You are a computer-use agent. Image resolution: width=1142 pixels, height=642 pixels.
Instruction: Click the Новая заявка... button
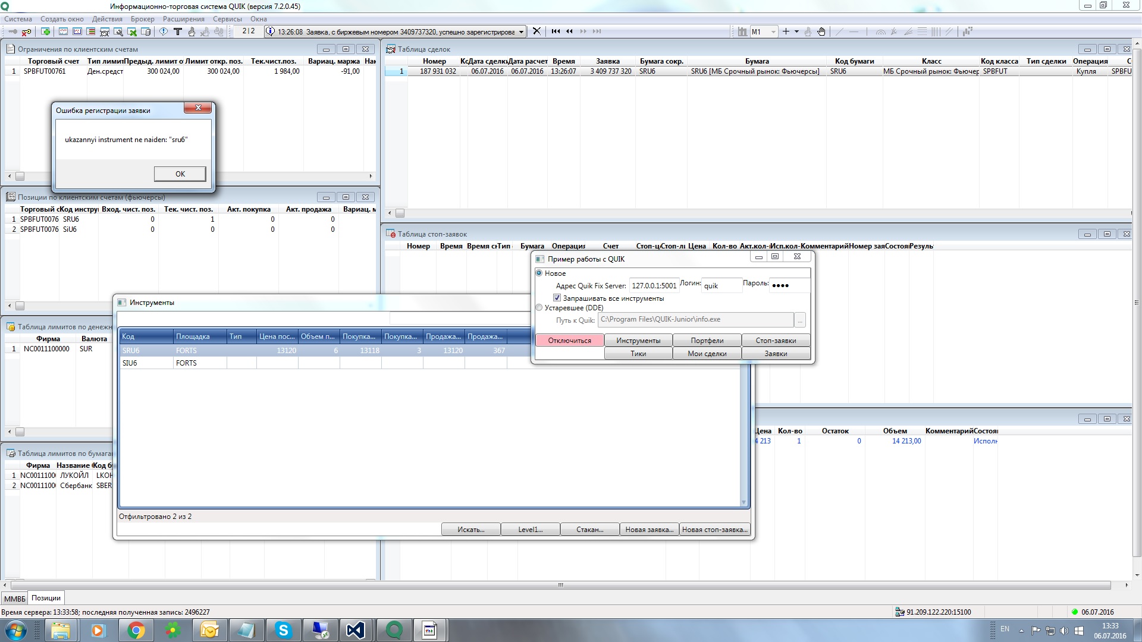point(649,530)
